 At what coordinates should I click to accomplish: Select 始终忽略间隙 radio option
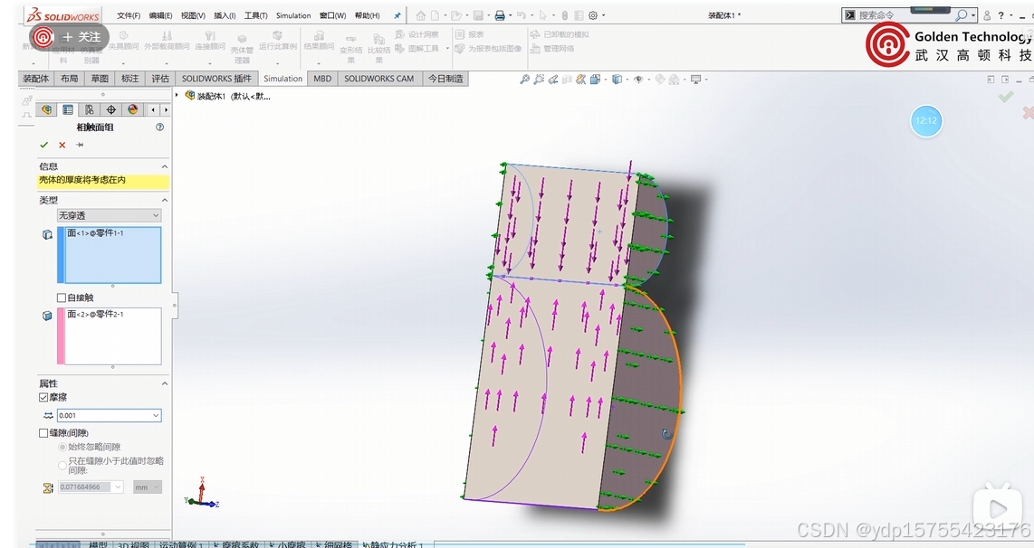62,447
